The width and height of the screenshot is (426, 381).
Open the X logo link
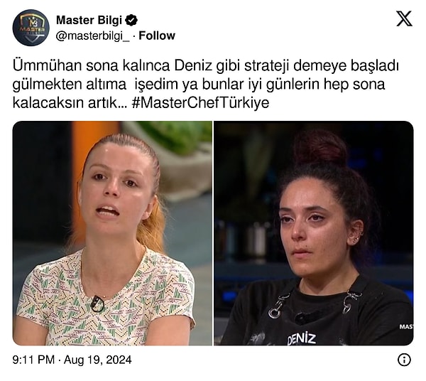[x=404, y=18]
